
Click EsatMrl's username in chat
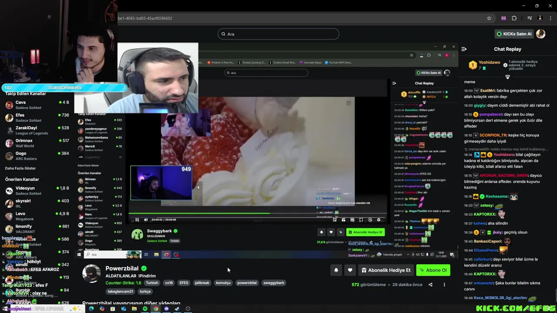[488, 90]
